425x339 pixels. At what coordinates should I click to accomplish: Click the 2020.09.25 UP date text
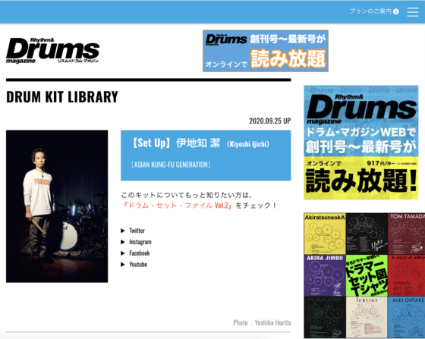270,121
